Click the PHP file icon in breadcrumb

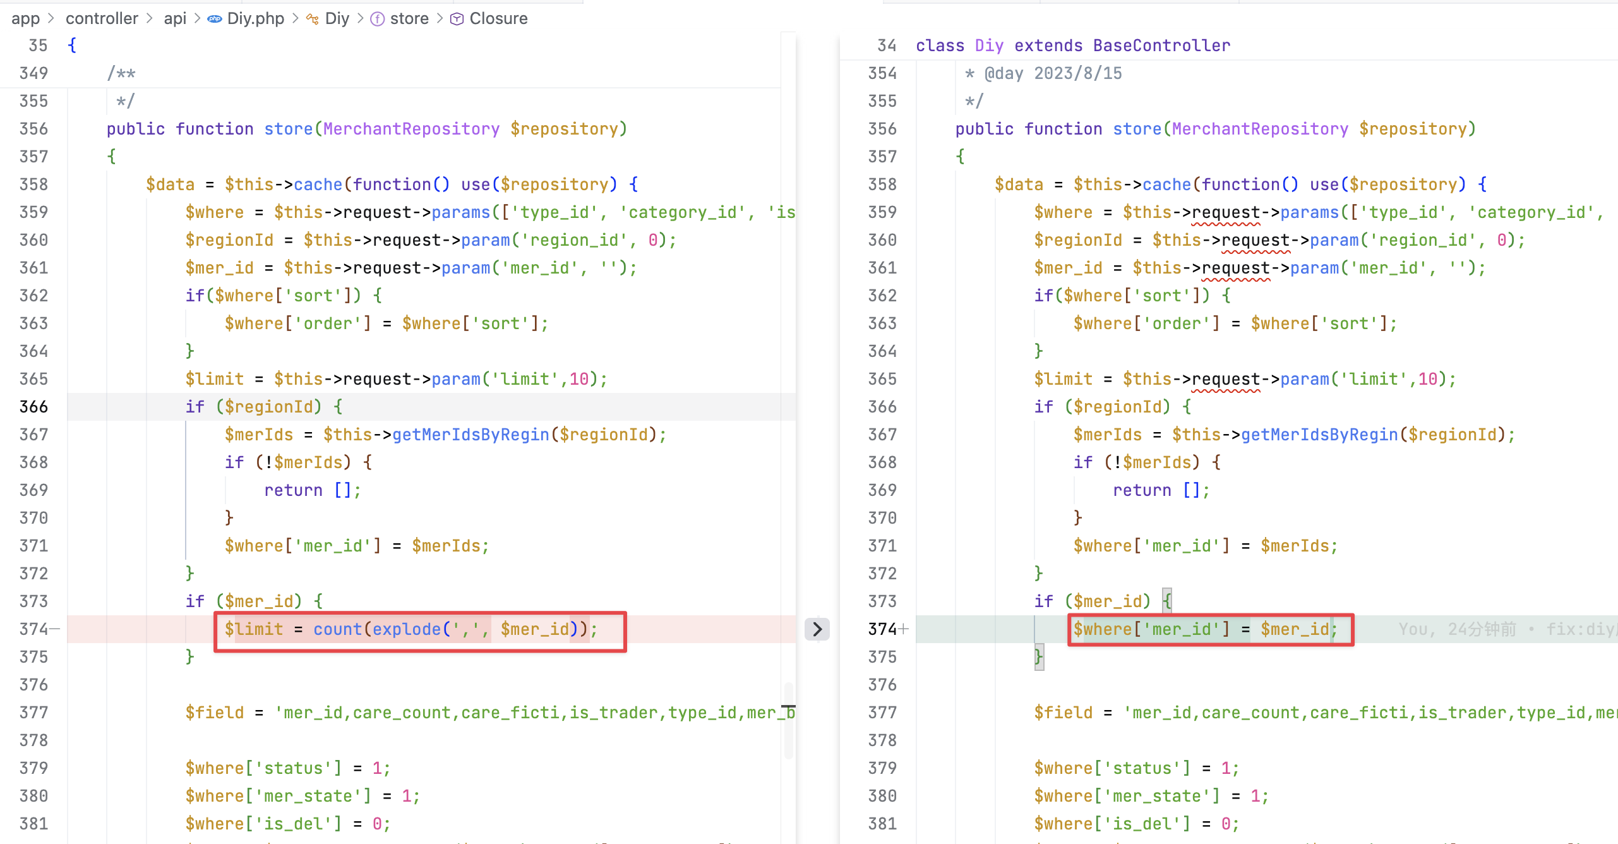click(x=215, y=19)
